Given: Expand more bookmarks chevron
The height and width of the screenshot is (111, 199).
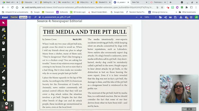Looking at the screenshot, I should 176,12.
